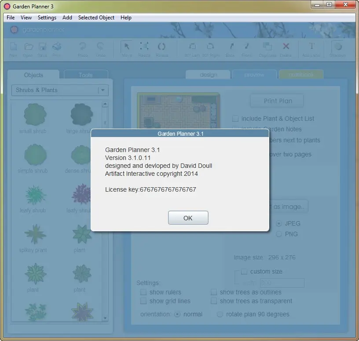This screenshot has width=359, height=341.
Task: Switch to the notebook tab
Action: pos(301,74)
